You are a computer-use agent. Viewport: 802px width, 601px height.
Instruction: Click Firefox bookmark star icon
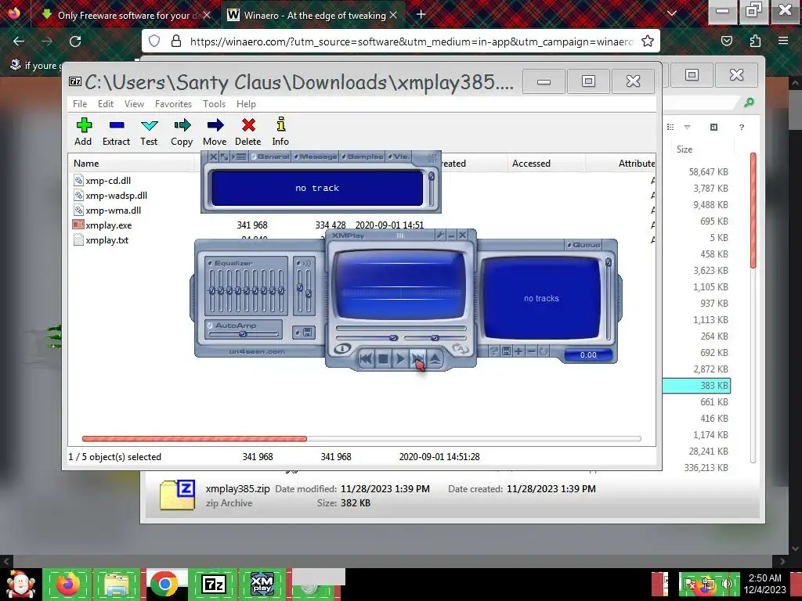point(648,41)
